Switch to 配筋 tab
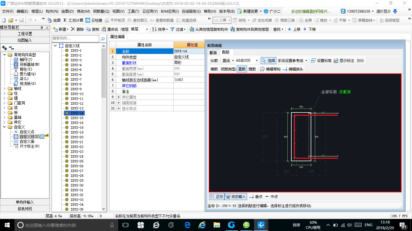 point(226,52)
